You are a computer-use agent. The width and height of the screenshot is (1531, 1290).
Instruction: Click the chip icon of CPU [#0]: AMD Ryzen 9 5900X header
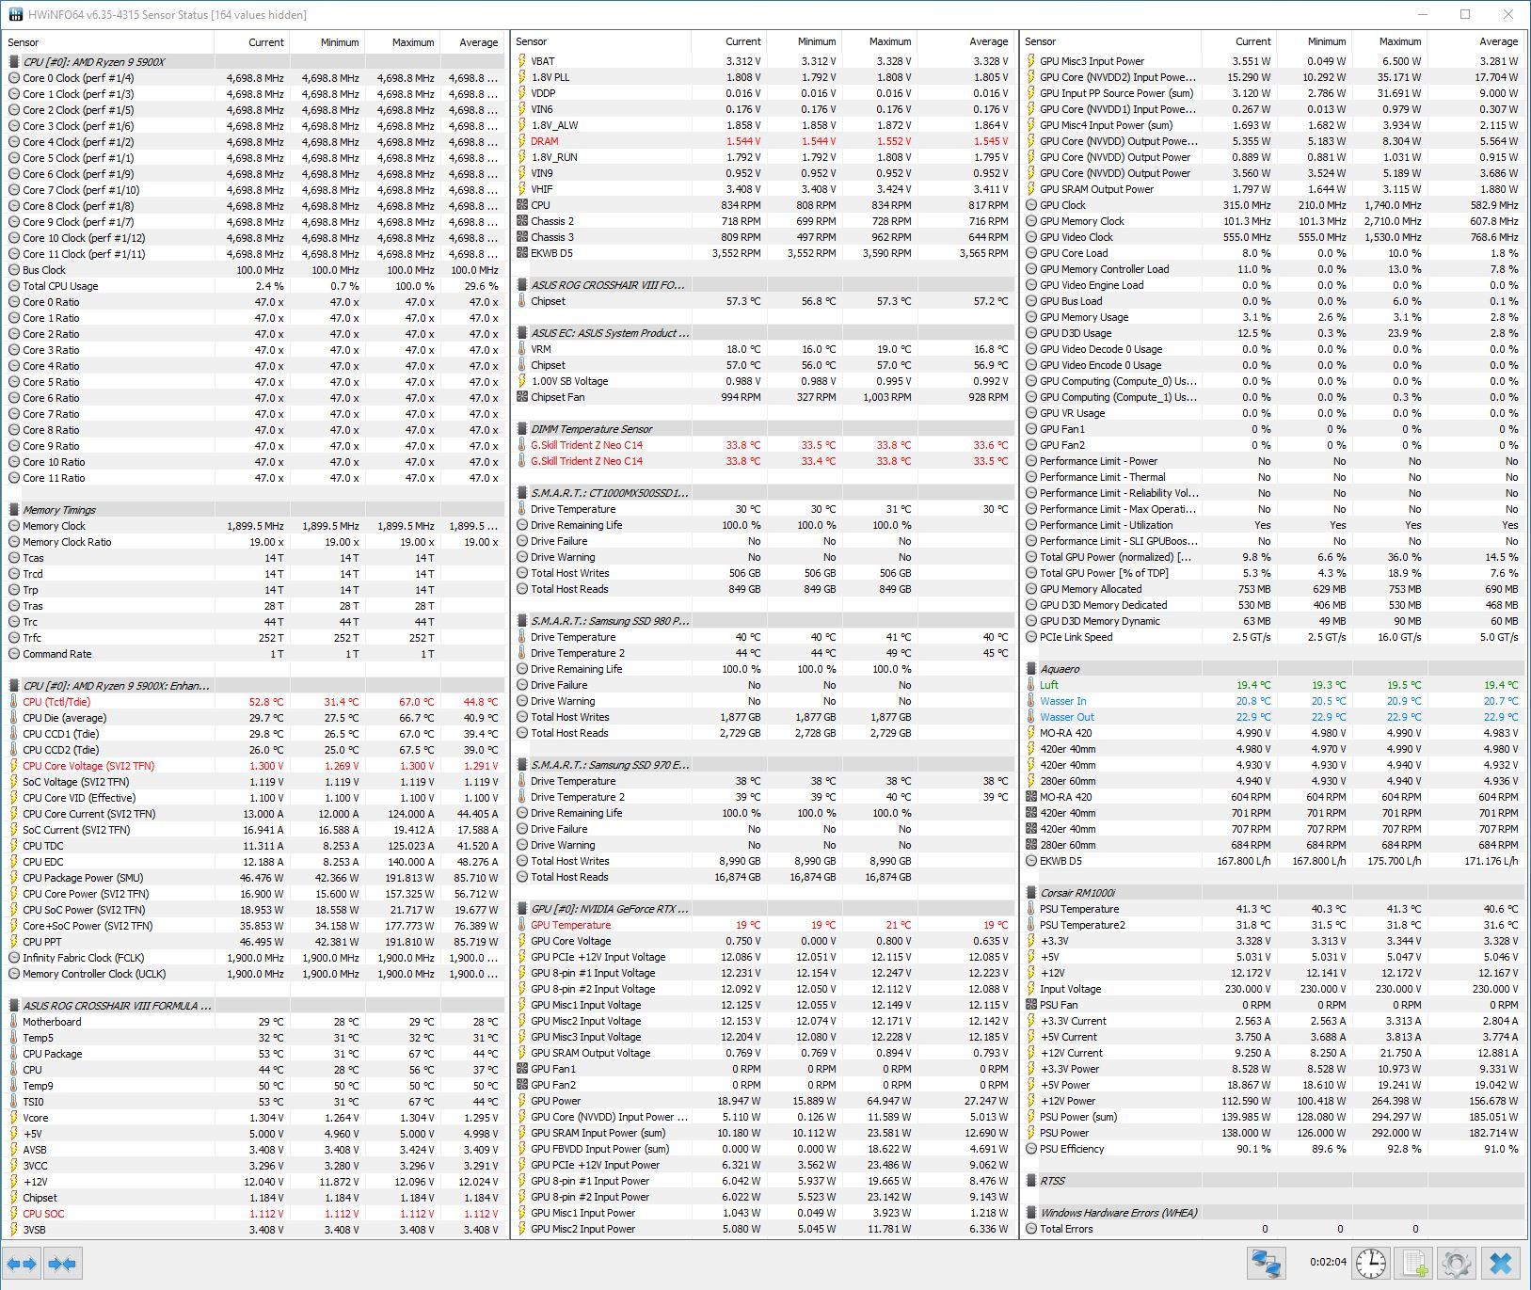pyautogui.click(x=14, y=62)
